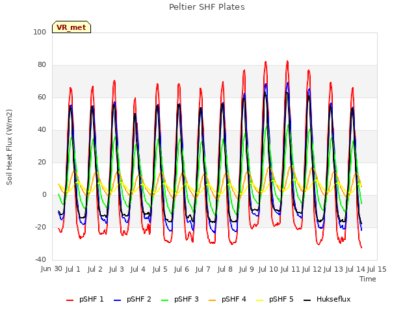Click the 20 y-axis tick label
Viewport: 416px width, 312px height.
point(42,162)
